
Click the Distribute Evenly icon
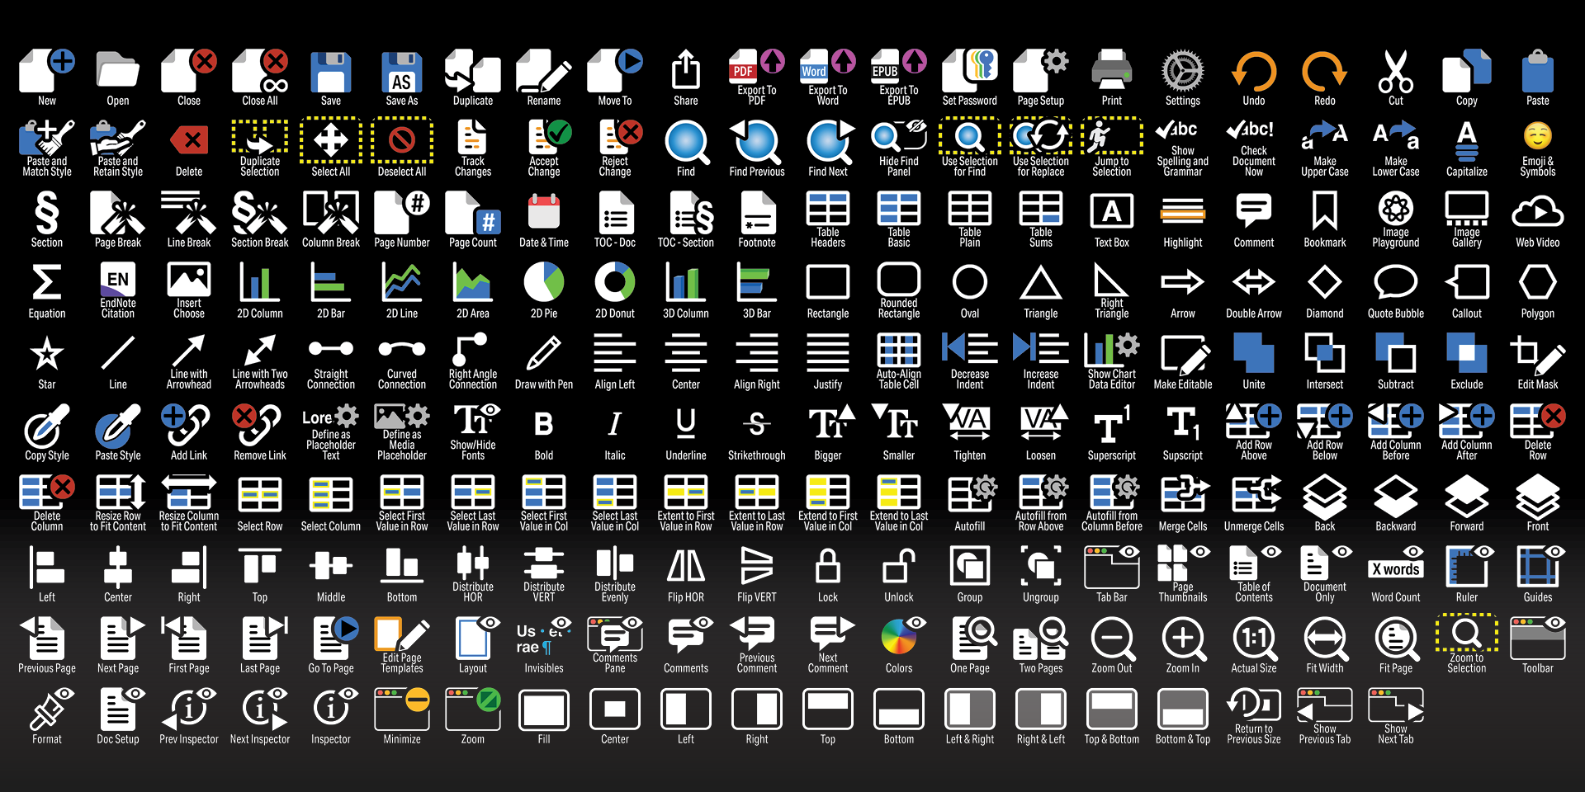point(615,563)
